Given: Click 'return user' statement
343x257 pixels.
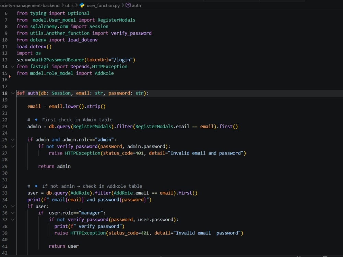Looking at the screenshot, I should [x=64, y=246].
